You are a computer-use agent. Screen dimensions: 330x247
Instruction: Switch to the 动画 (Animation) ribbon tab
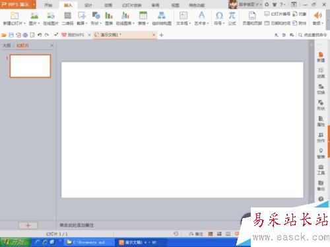(108, 5)
